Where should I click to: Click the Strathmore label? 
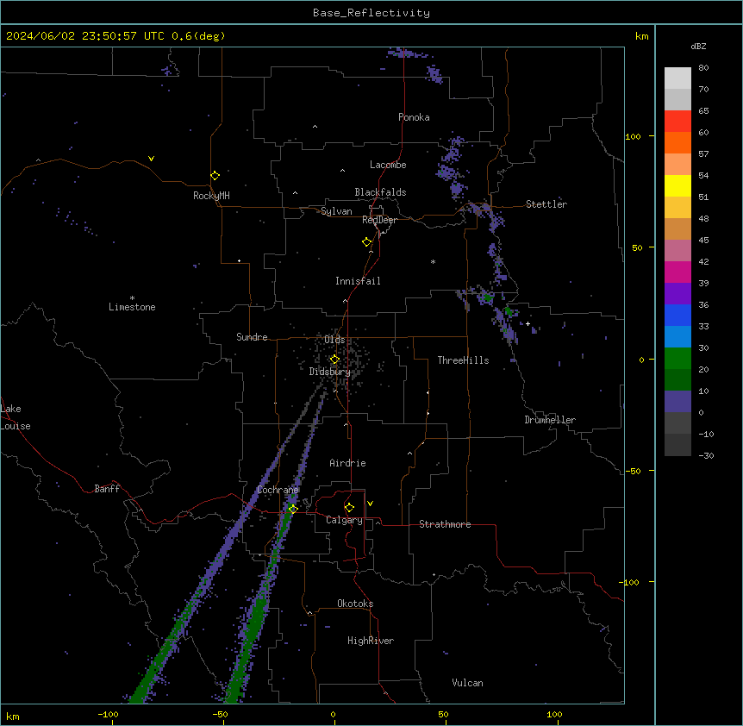click(445, 524)
